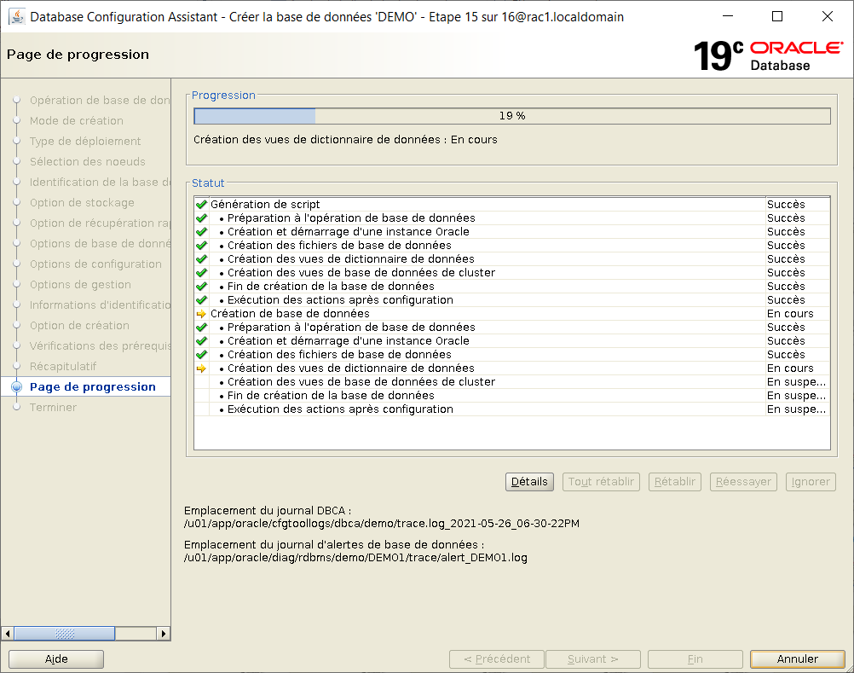854x673 pixels.
Task: Click the "Réessayer" button
Action: [743, 482]
